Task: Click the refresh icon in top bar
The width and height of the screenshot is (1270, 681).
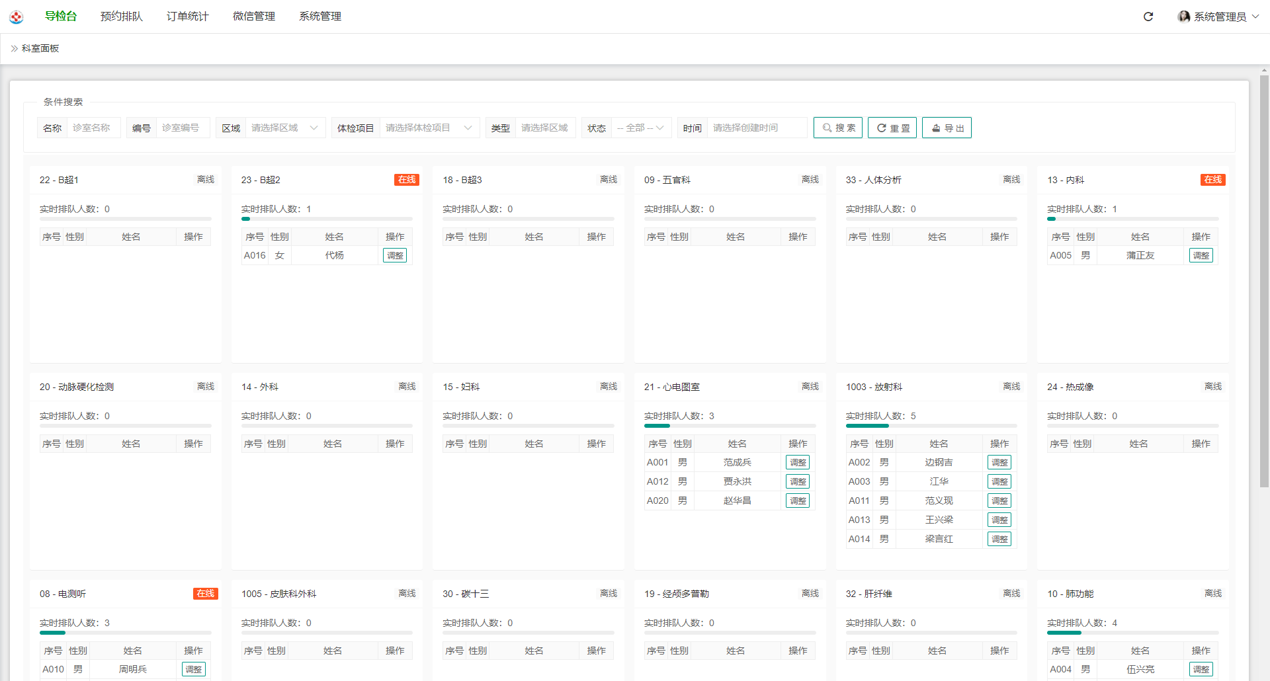Action: click(x=1148, y=17)
